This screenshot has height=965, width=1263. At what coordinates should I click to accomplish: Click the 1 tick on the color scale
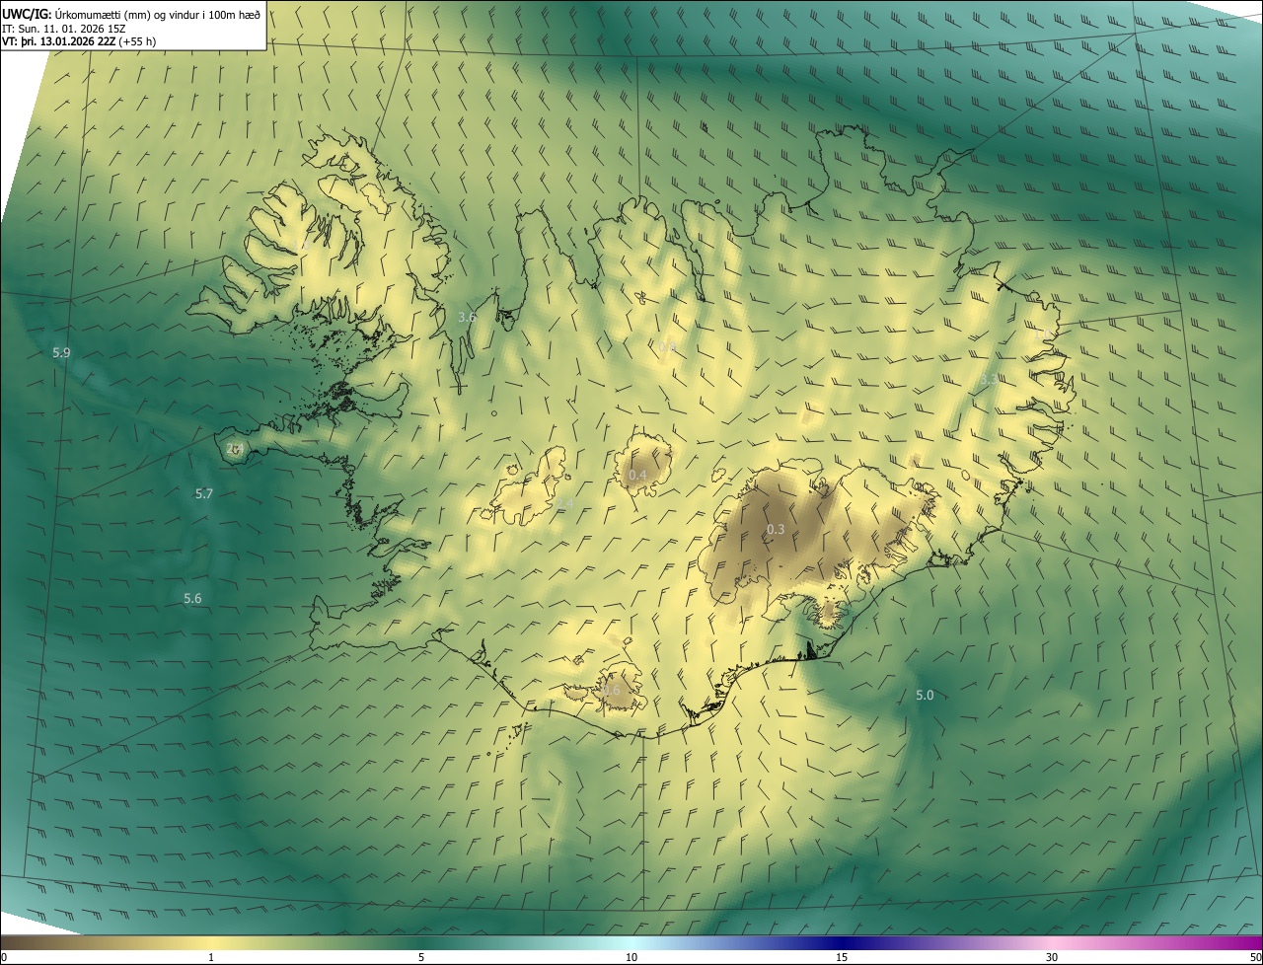(211, 957)
